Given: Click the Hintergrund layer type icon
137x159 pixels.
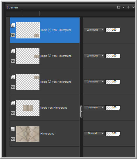Looking at the screenshot, I should 13,129.
